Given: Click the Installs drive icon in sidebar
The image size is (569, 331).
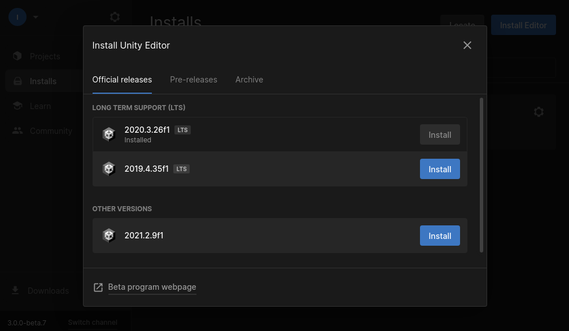Looking at the screenshot, I should [x=17, y=81].
